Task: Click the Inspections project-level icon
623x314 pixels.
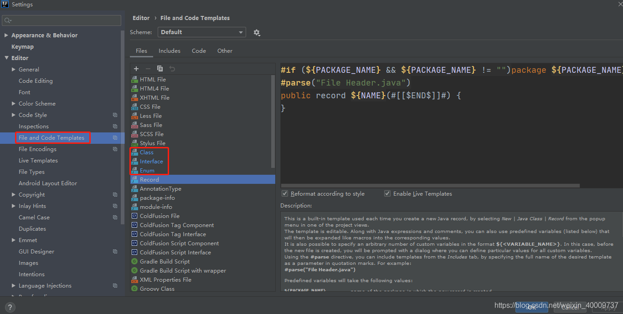Action: click(115, 127)
